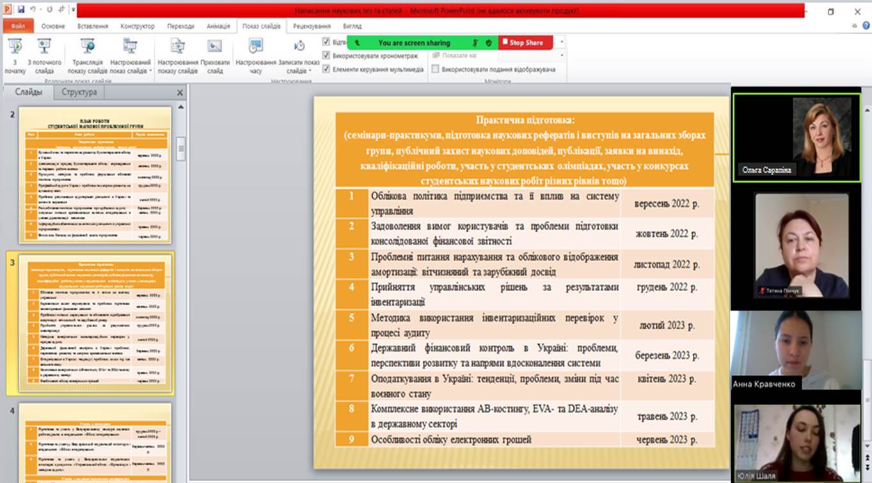Click date cell 'вересень 2022 р.'
872x483 pixels.
pyautogui.click(x=667, y=203)
